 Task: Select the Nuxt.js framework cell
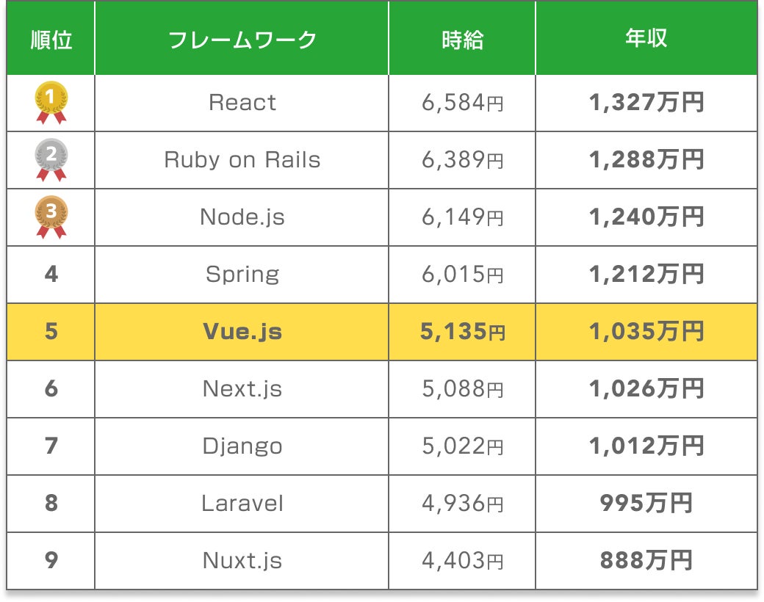click(242, 560)
